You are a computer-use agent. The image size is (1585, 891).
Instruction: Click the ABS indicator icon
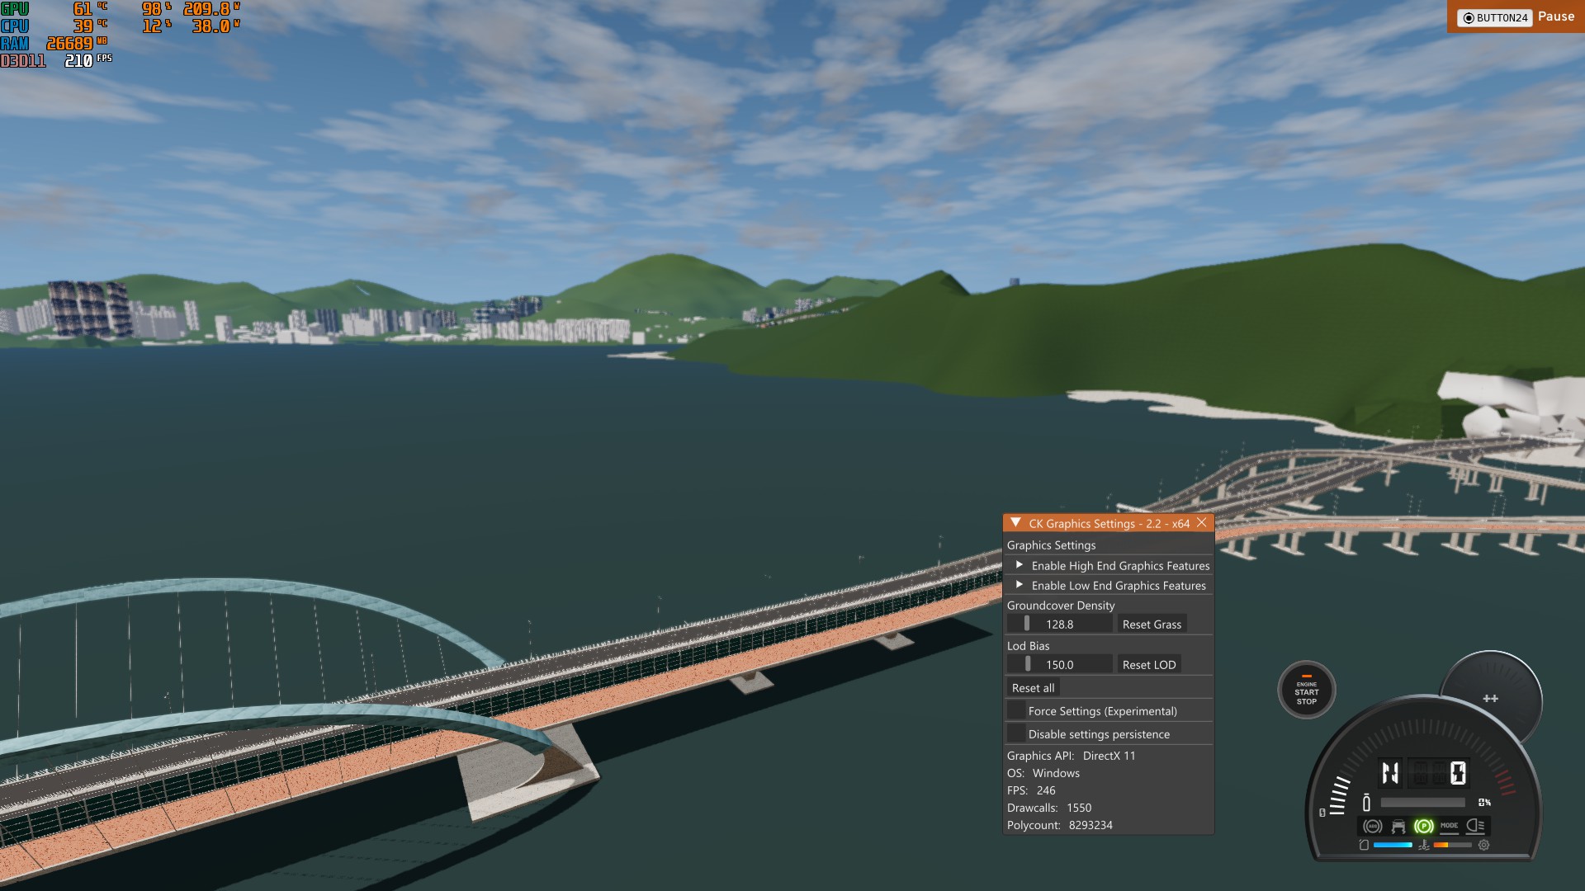coord(1373,826)
